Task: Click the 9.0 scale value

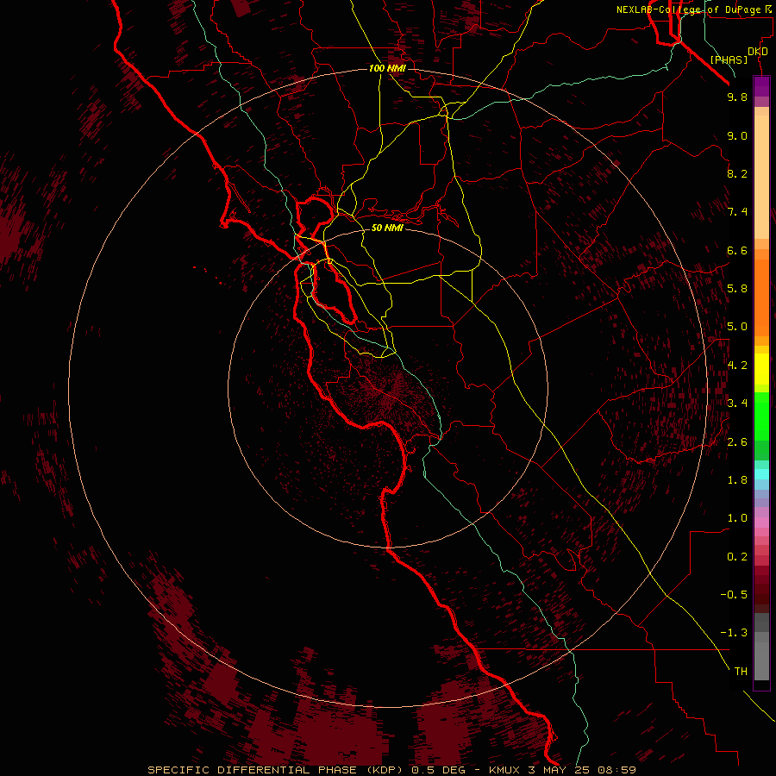Action: (737, 135)
